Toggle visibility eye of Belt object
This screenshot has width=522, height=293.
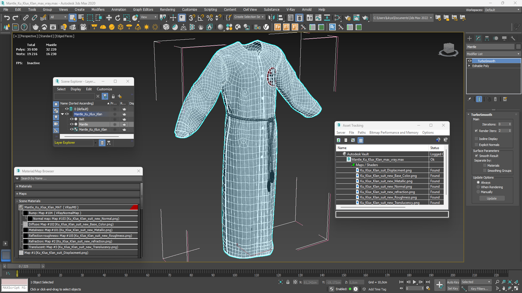pos(72,119)
